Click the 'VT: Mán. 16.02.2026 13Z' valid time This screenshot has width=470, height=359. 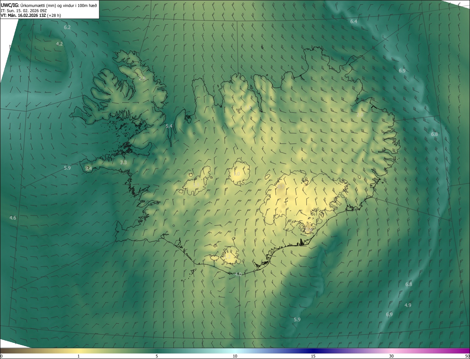click(x=23, y=15)
